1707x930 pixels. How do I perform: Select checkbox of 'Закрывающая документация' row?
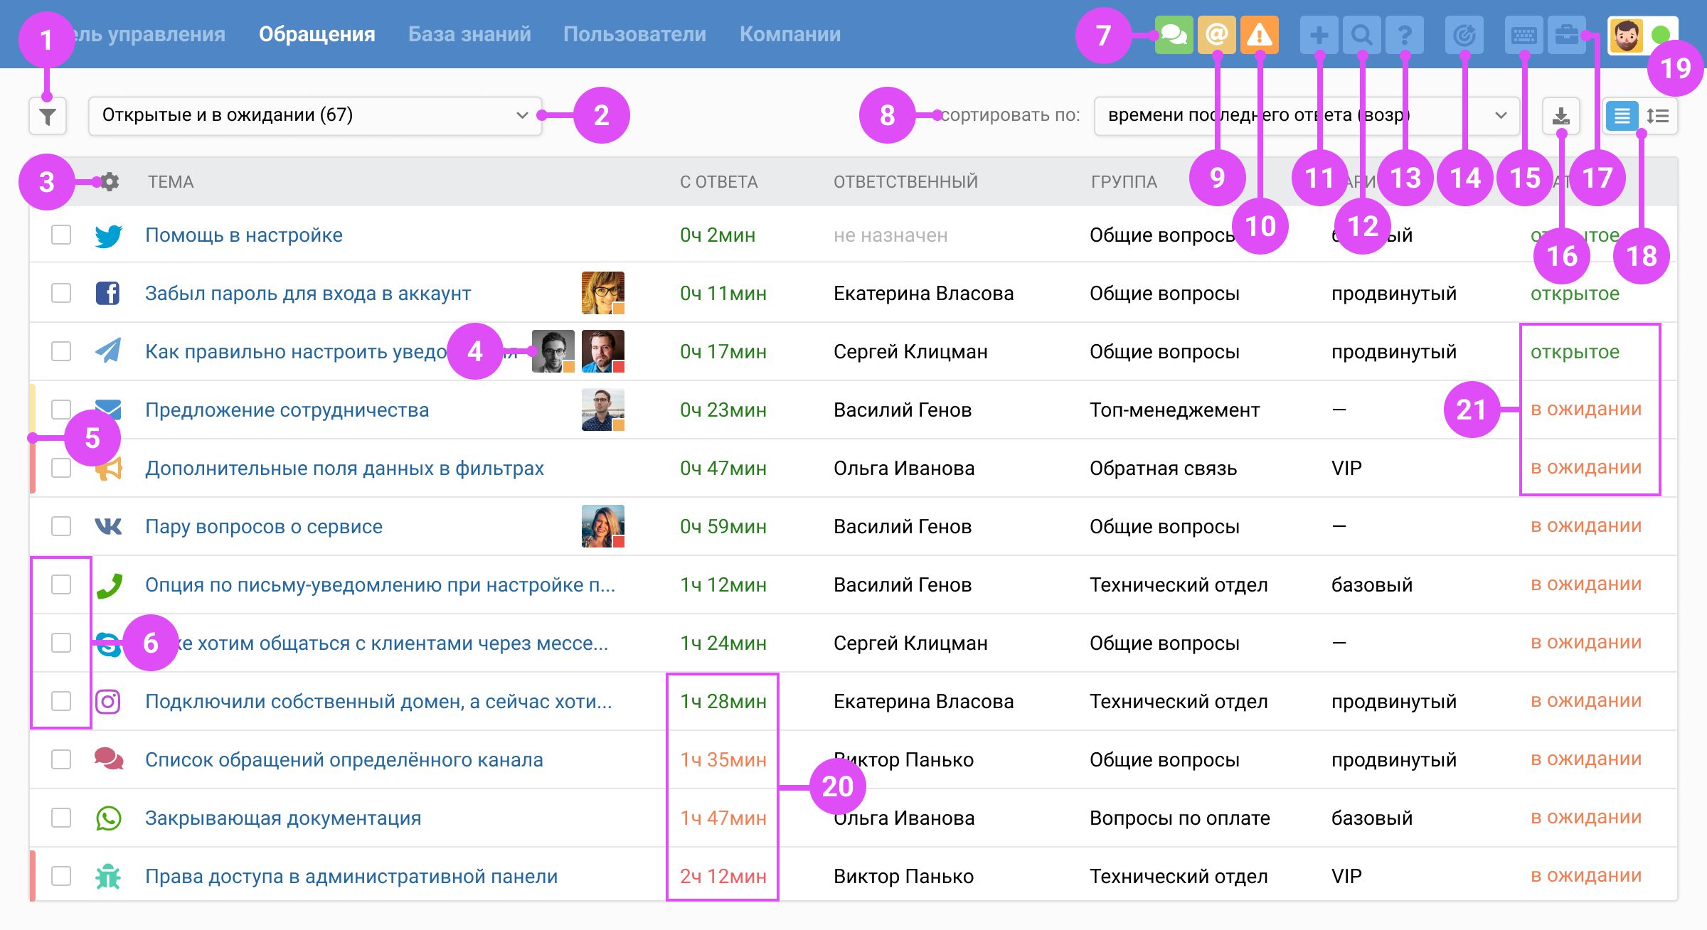click(x=61, y=818)
